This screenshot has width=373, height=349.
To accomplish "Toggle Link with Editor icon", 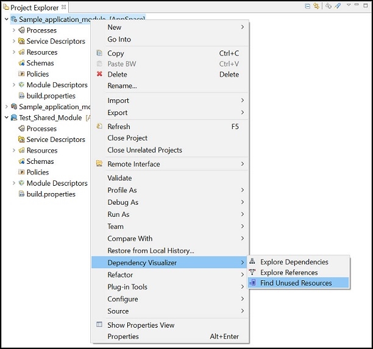I will click(316, 6).
